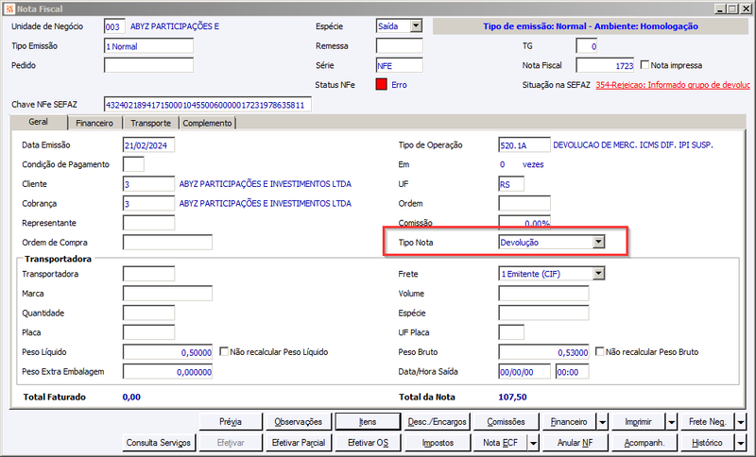
Task: Click the Desc./Encargos button
Action: pos(437,422)
